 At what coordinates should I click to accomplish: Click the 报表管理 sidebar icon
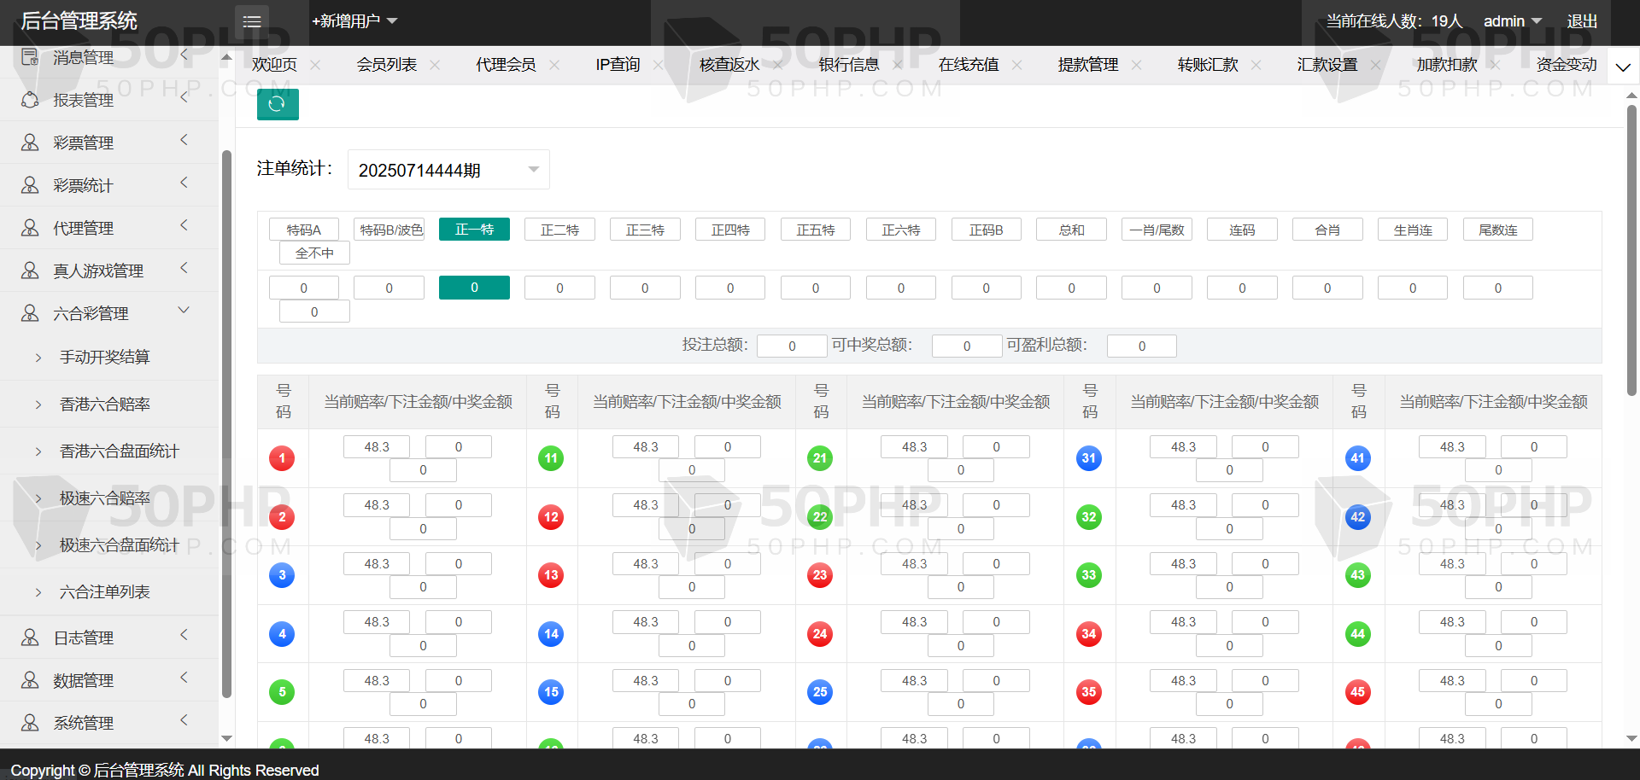[x=30, y=100]
